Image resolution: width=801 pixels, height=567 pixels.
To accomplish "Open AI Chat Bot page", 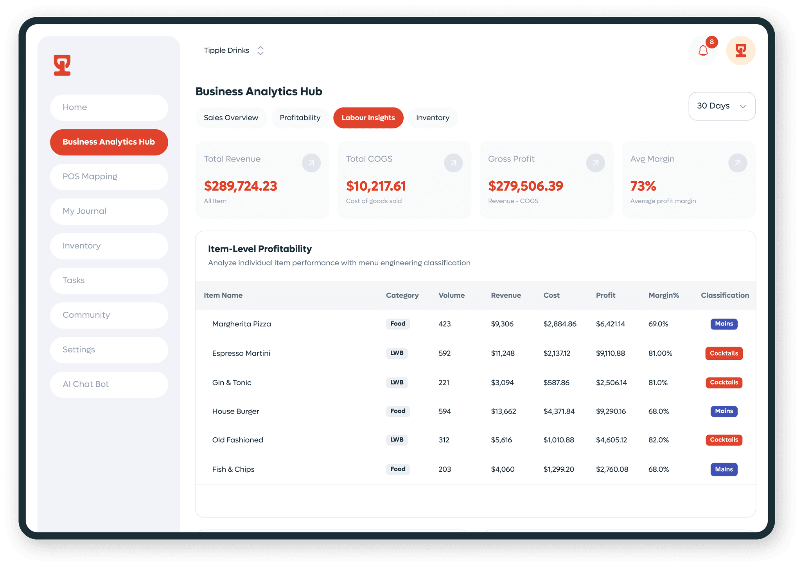I will click(x=109, y=385).
